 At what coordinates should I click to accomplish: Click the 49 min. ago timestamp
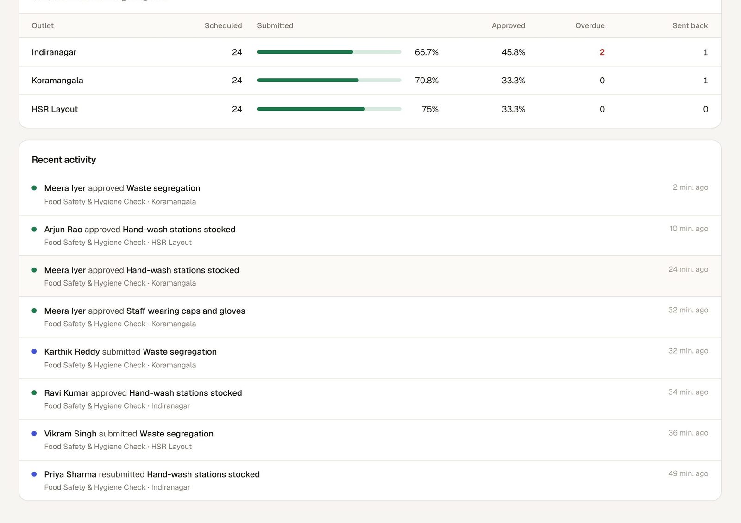[688, 473]
